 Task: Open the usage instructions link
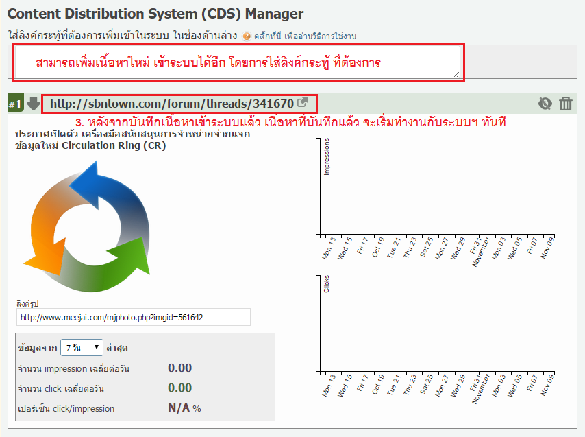pyautogui.click(x=305, y=36)
